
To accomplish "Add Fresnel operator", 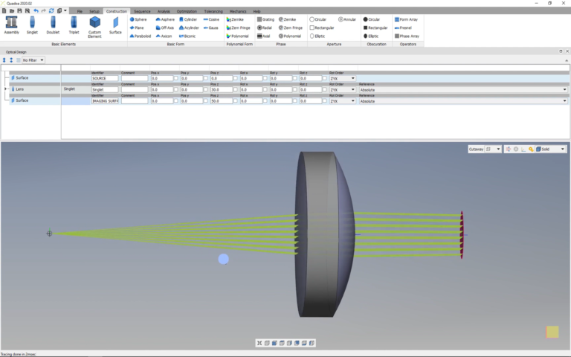I will [403, 28].
